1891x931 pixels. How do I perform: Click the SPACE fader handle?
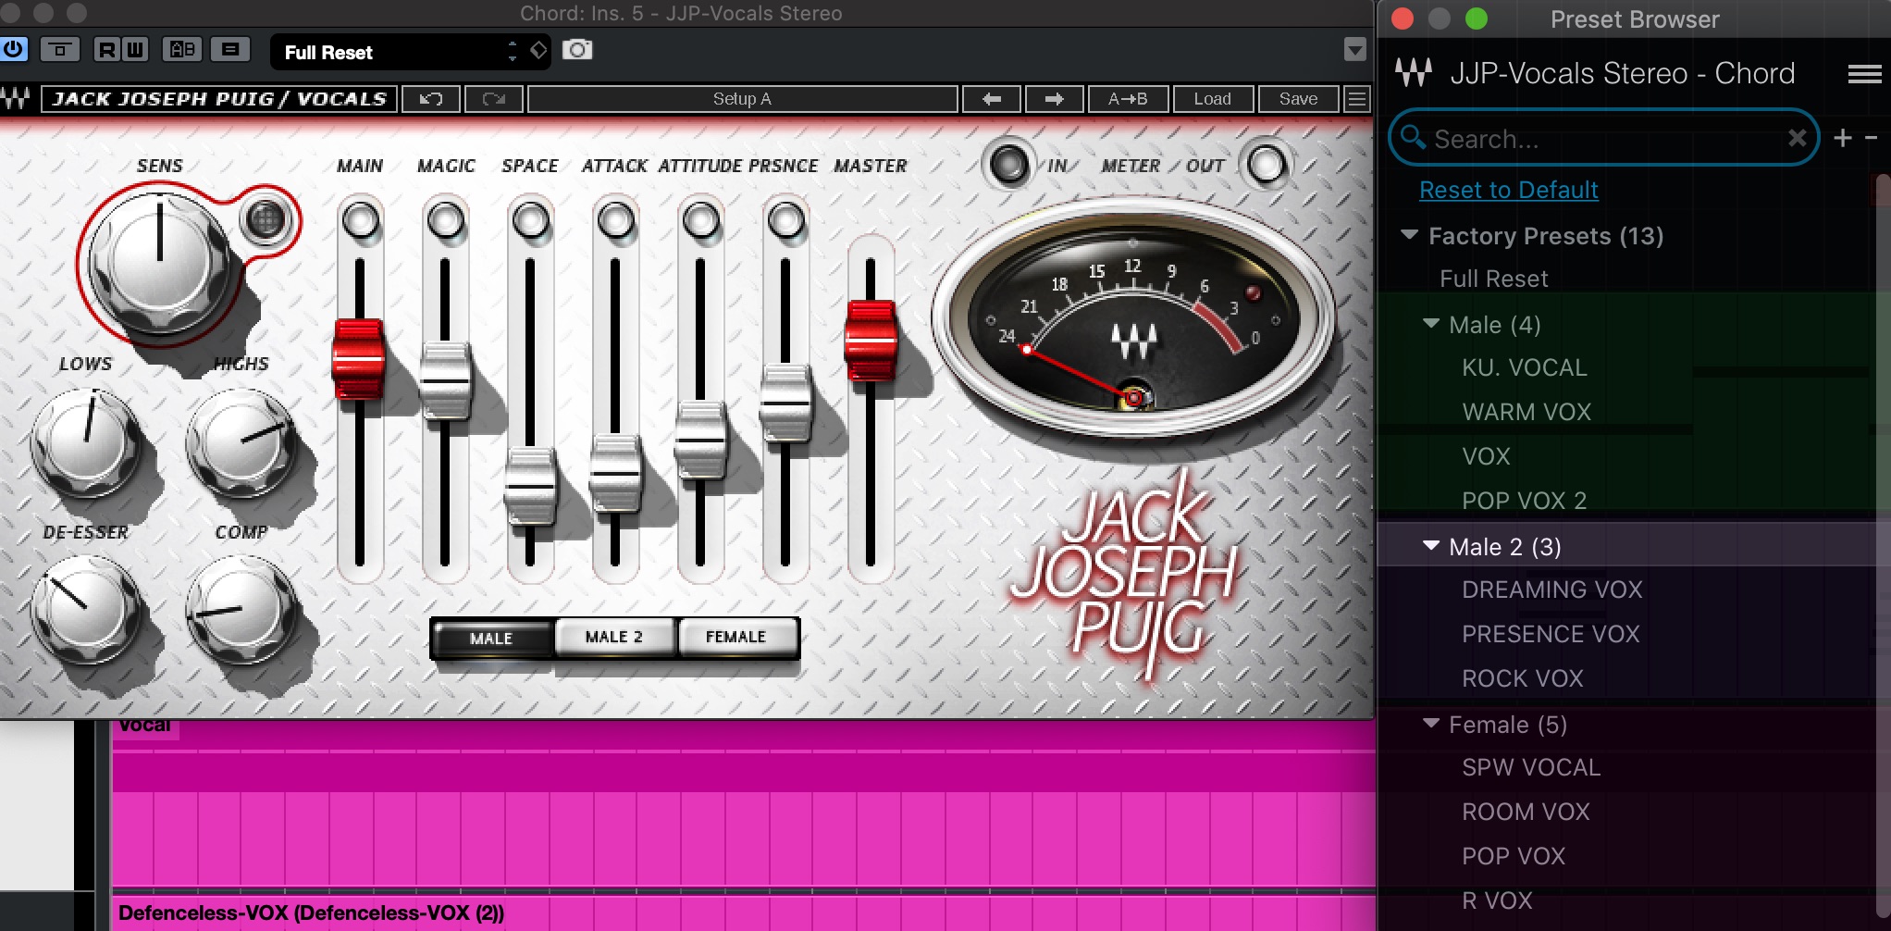(530, 487)
